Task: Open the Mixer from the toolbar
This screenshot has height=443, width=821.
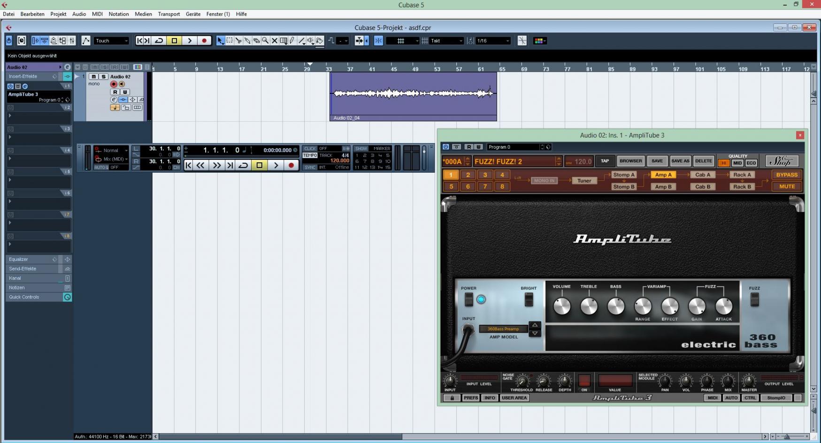Action: pos(72,41)
